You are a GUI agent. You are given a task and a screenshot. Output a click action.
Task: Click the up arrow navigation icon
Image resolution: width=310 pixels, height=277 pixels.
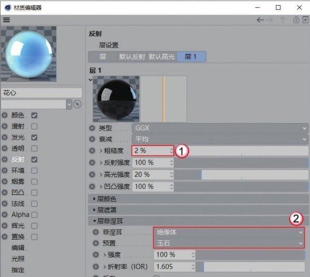(x=282, y=20)
